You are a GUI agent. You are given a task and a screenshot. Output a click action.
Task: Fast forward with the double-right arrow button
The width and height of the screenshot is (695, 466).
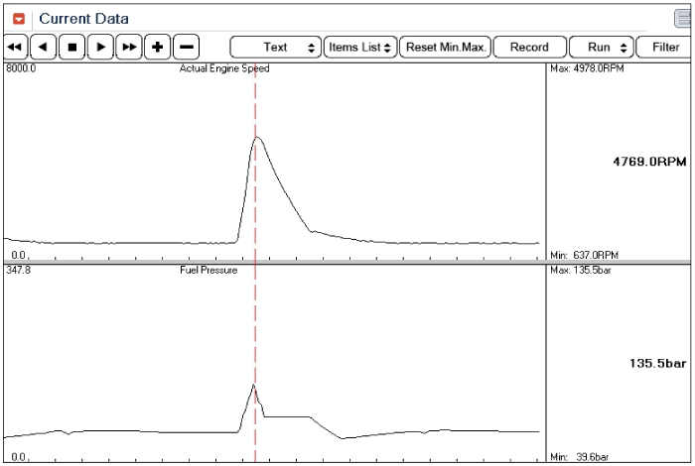[129, 47]
